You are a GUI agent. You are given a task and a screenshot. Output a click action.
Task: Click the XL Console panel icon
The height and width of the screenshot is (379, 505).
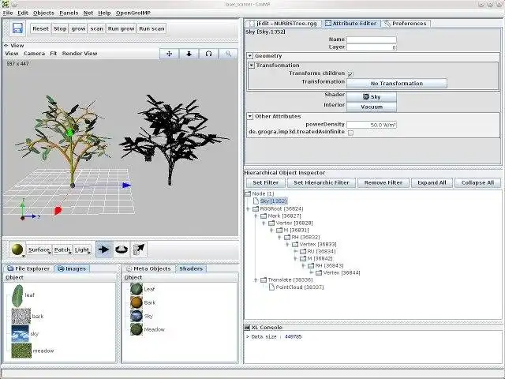coord(247,328)
